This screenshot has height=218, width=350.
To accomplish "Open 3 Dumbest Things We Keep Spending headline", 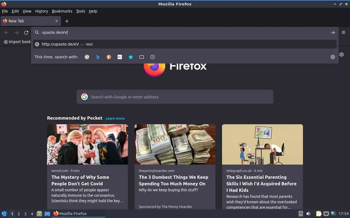I will pos(173,180).
